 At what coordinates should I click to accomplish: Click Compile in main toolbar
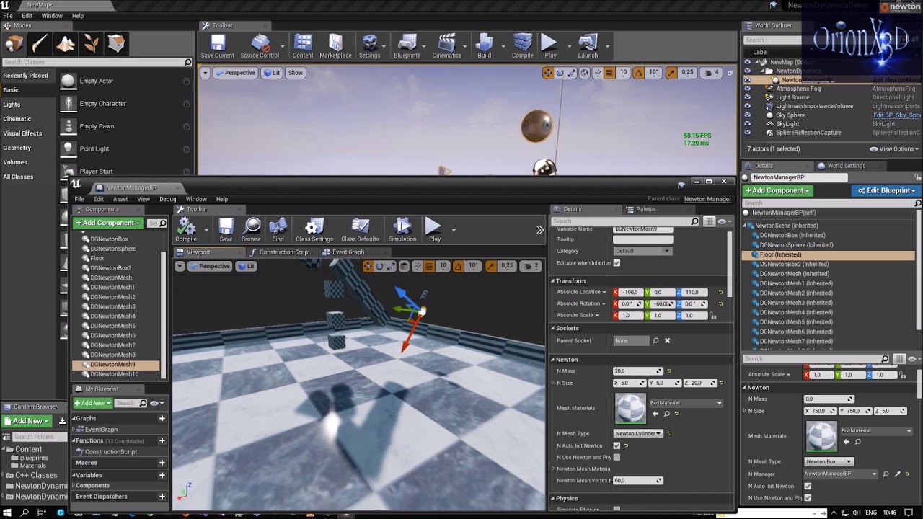click(523, 47)
